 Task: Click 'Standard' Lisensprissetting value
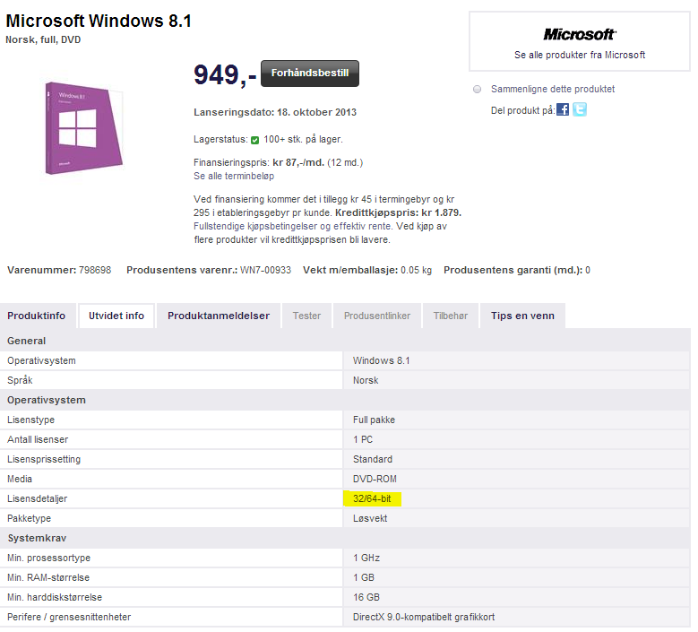(x=373, y=459)
